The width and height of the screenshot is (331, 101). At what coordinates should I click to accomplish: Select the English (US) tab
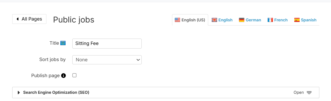(190, 20)
